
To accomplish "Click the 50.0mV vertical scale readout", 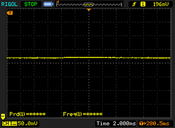I will click(27, 123).
